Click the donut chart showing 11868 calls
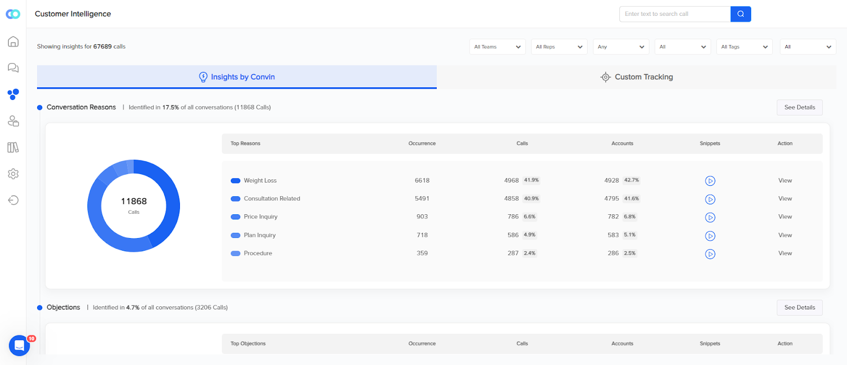847x365 pixels. (133, 206)
